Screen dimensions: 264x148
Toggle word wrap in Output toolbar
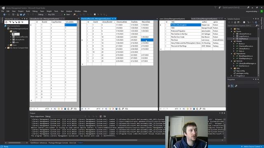104,116
